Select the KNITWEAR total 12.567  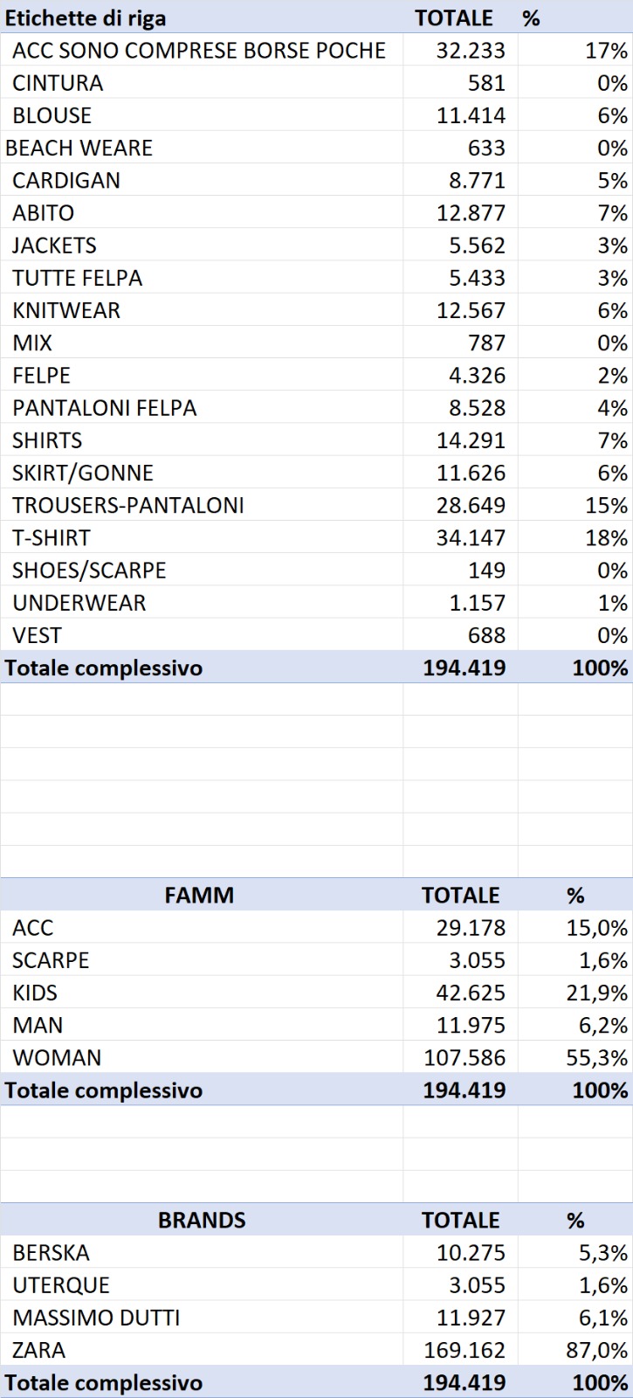[x=471, y=310]
